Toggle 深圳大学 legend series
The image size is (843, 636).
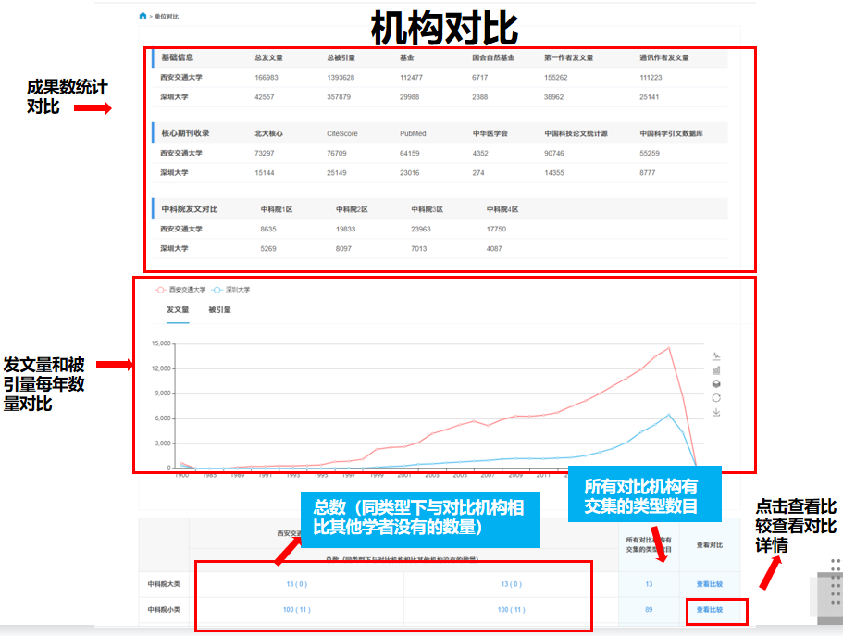click(x=231, y=290)
